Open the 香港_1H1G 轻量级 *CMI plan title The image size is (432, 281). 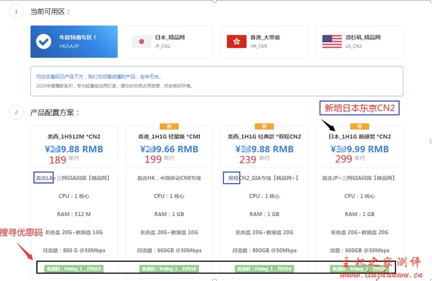point(169,137)
